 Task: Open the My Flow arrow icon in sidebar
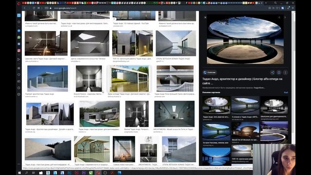click(x=19, y=59)
